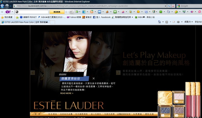Click the Home page icon in command bar
The image size is (202, 118).
coord(159,22)
